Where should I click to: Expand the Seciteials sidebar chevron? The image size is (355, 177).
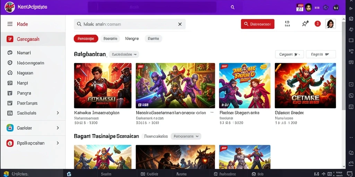(58, 113)
